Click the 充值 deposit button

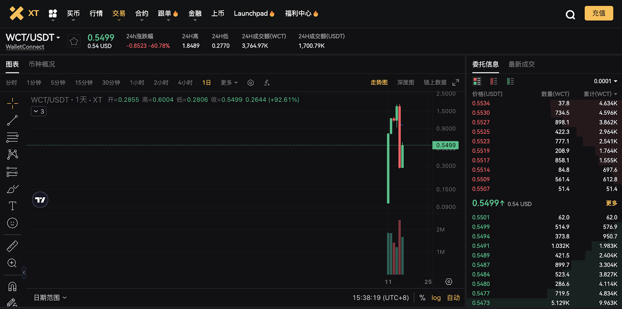click(x=599, y=13)
